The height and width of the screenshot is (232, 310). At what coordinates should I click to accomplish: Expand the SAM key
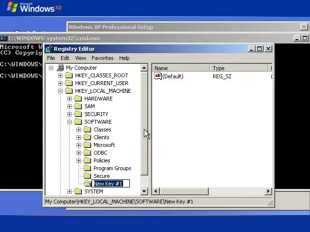click(69, 106)
